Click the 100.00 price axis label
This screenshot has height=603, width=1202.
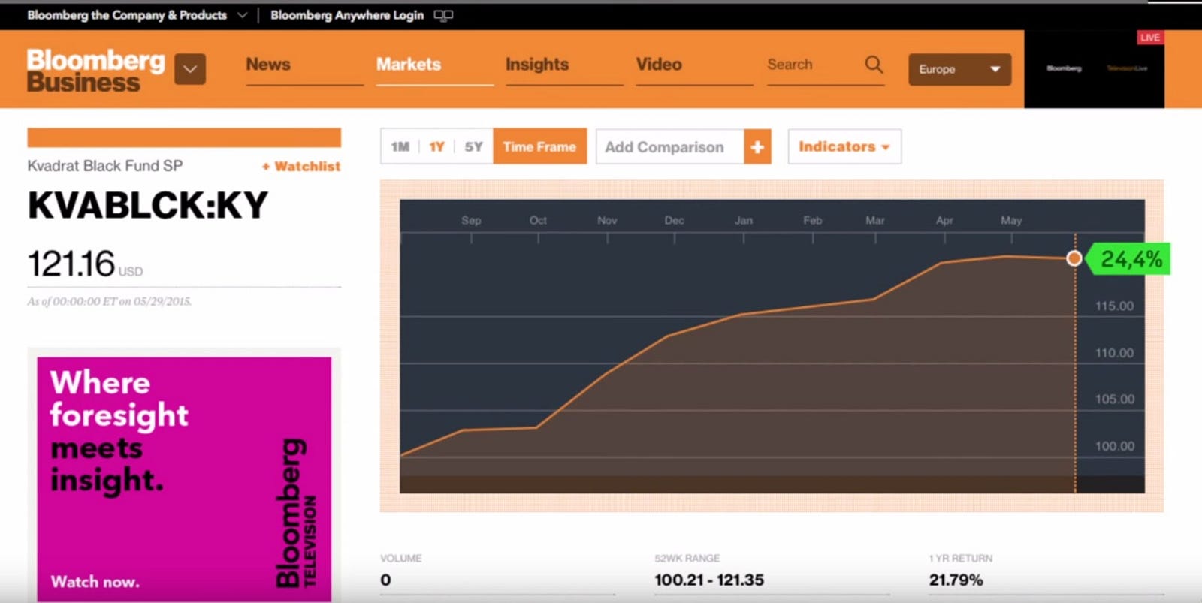[1114, 446]
